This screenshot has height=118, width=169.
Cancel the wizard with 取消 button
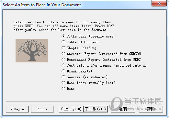pos(123,109)
